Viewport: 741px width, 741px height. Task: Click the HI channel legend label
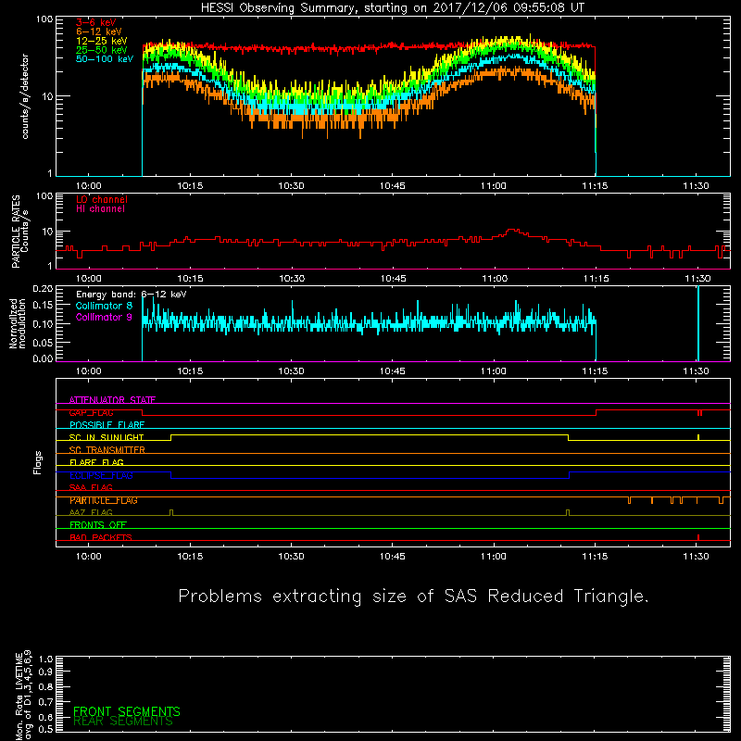click(100, 209)
